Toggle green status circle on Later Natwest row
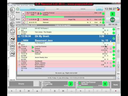 (x=103, y=22)
